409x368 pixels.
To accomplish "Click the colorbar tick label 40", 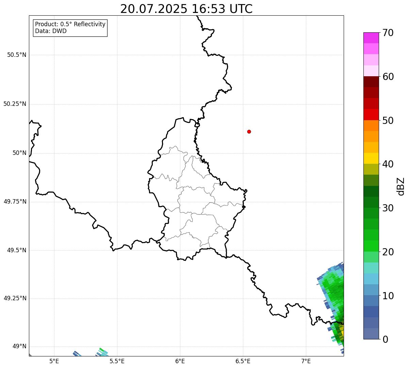I will [x=388, y=164].
